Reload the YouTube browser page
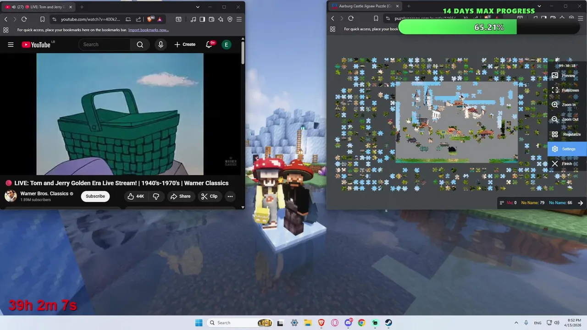 coord(24,19)
